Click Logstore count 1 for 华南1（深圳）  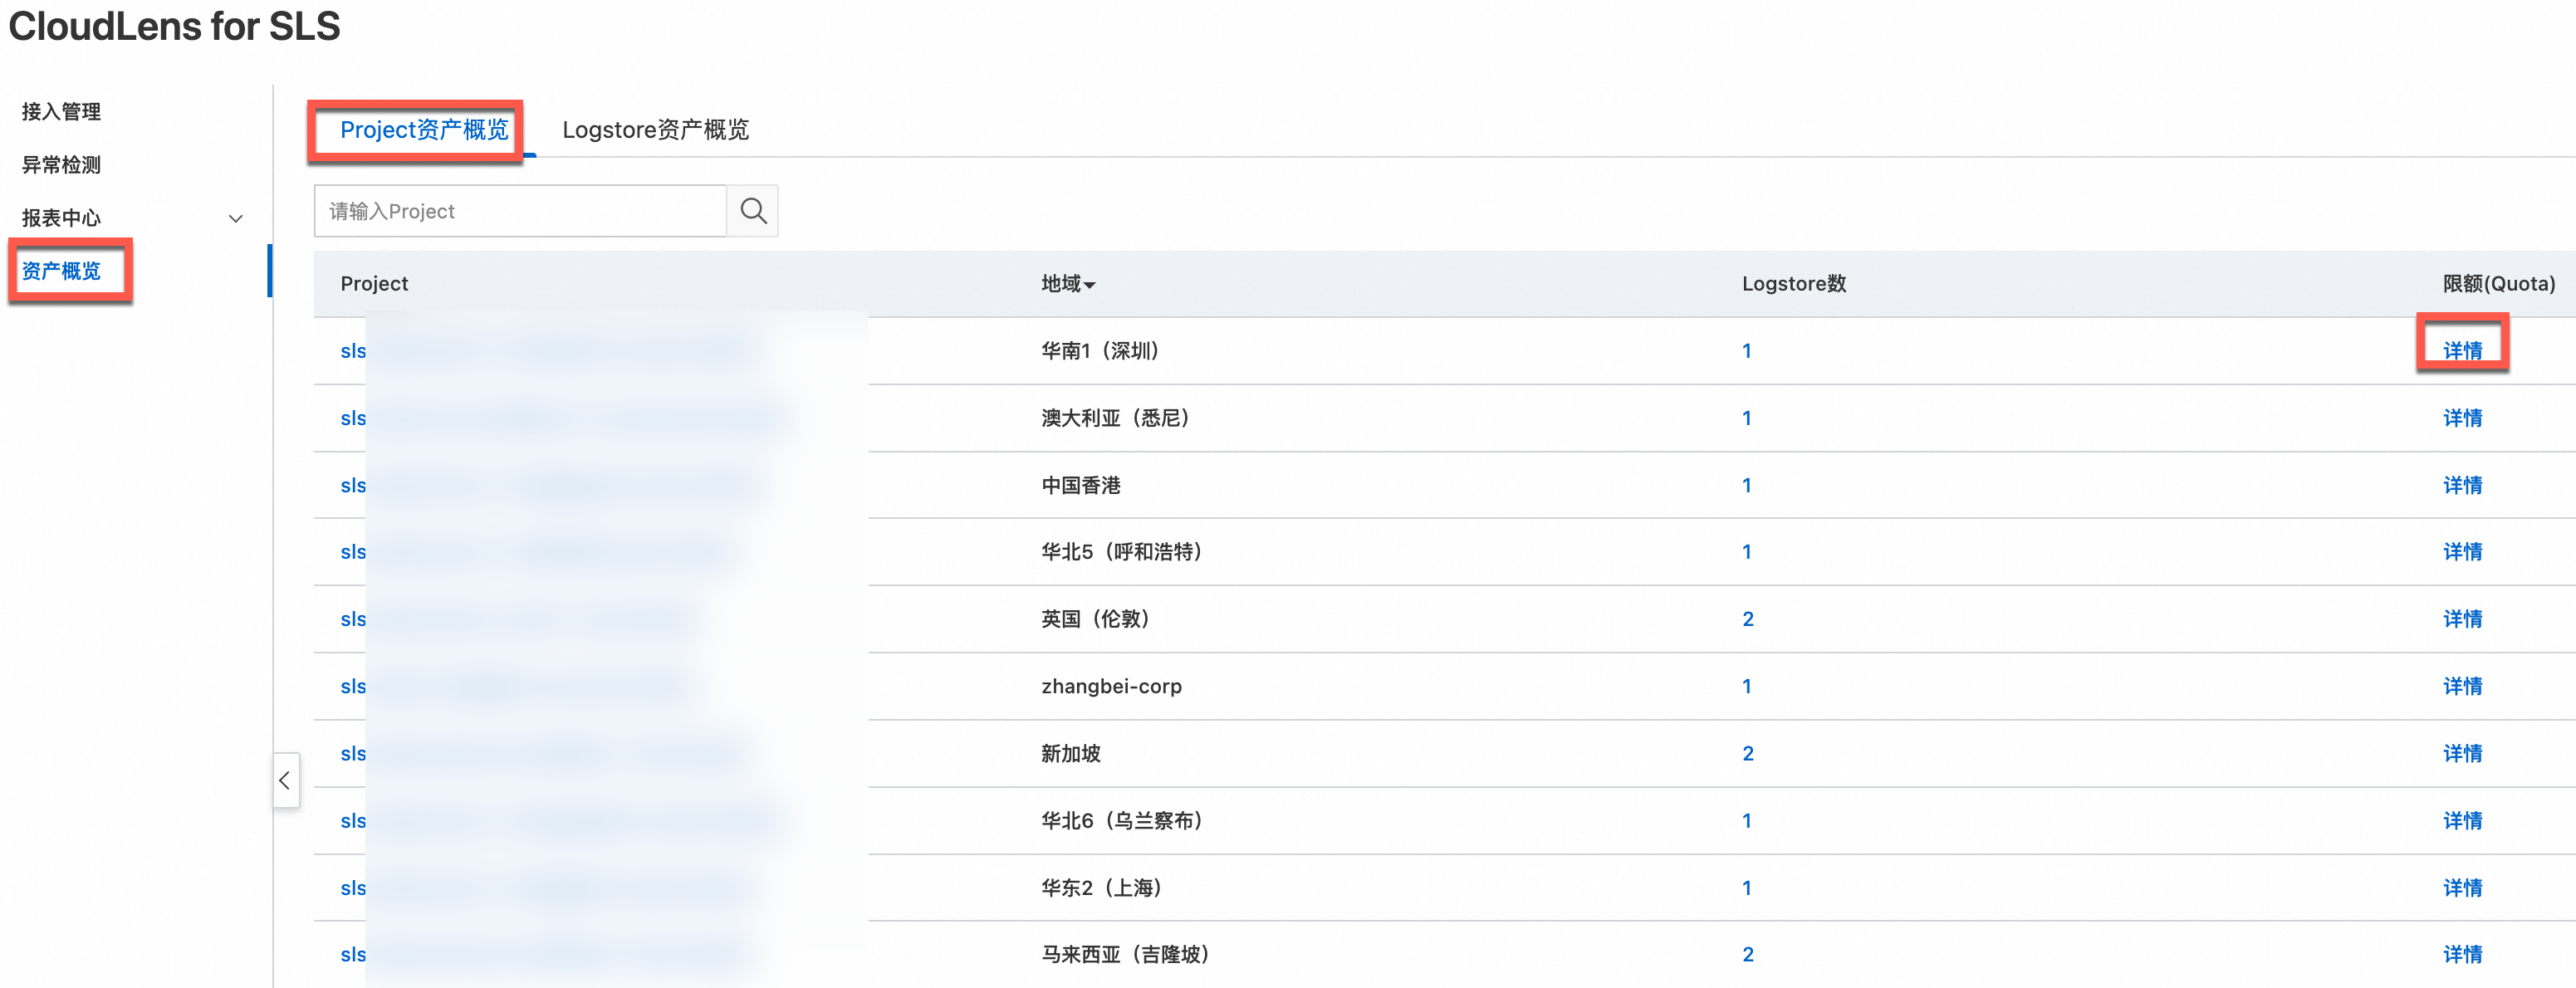(x=1747, y=351)
